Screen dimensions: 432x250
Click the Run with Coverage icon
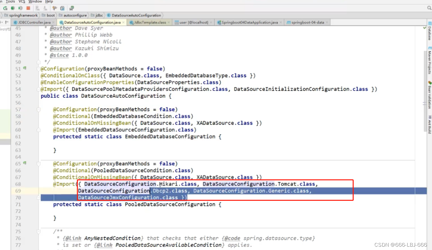click(x=21, y=8)
